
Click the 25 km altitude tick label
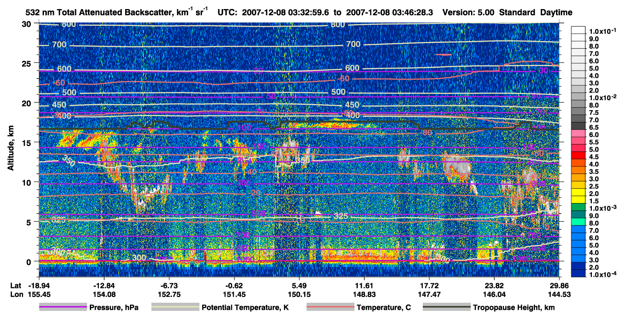coord(27,63)
